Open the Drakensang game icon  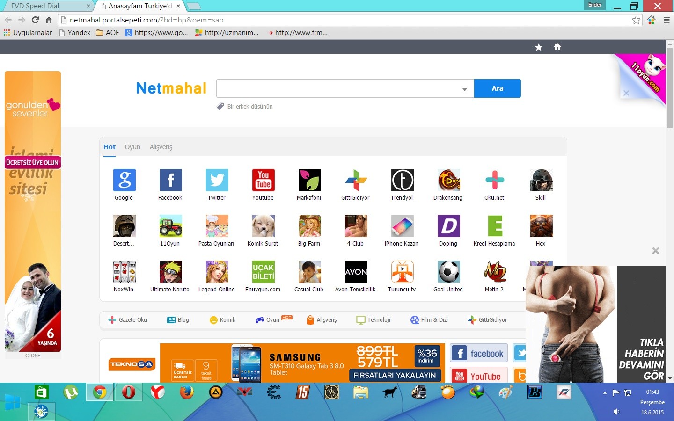coord(448,180)
